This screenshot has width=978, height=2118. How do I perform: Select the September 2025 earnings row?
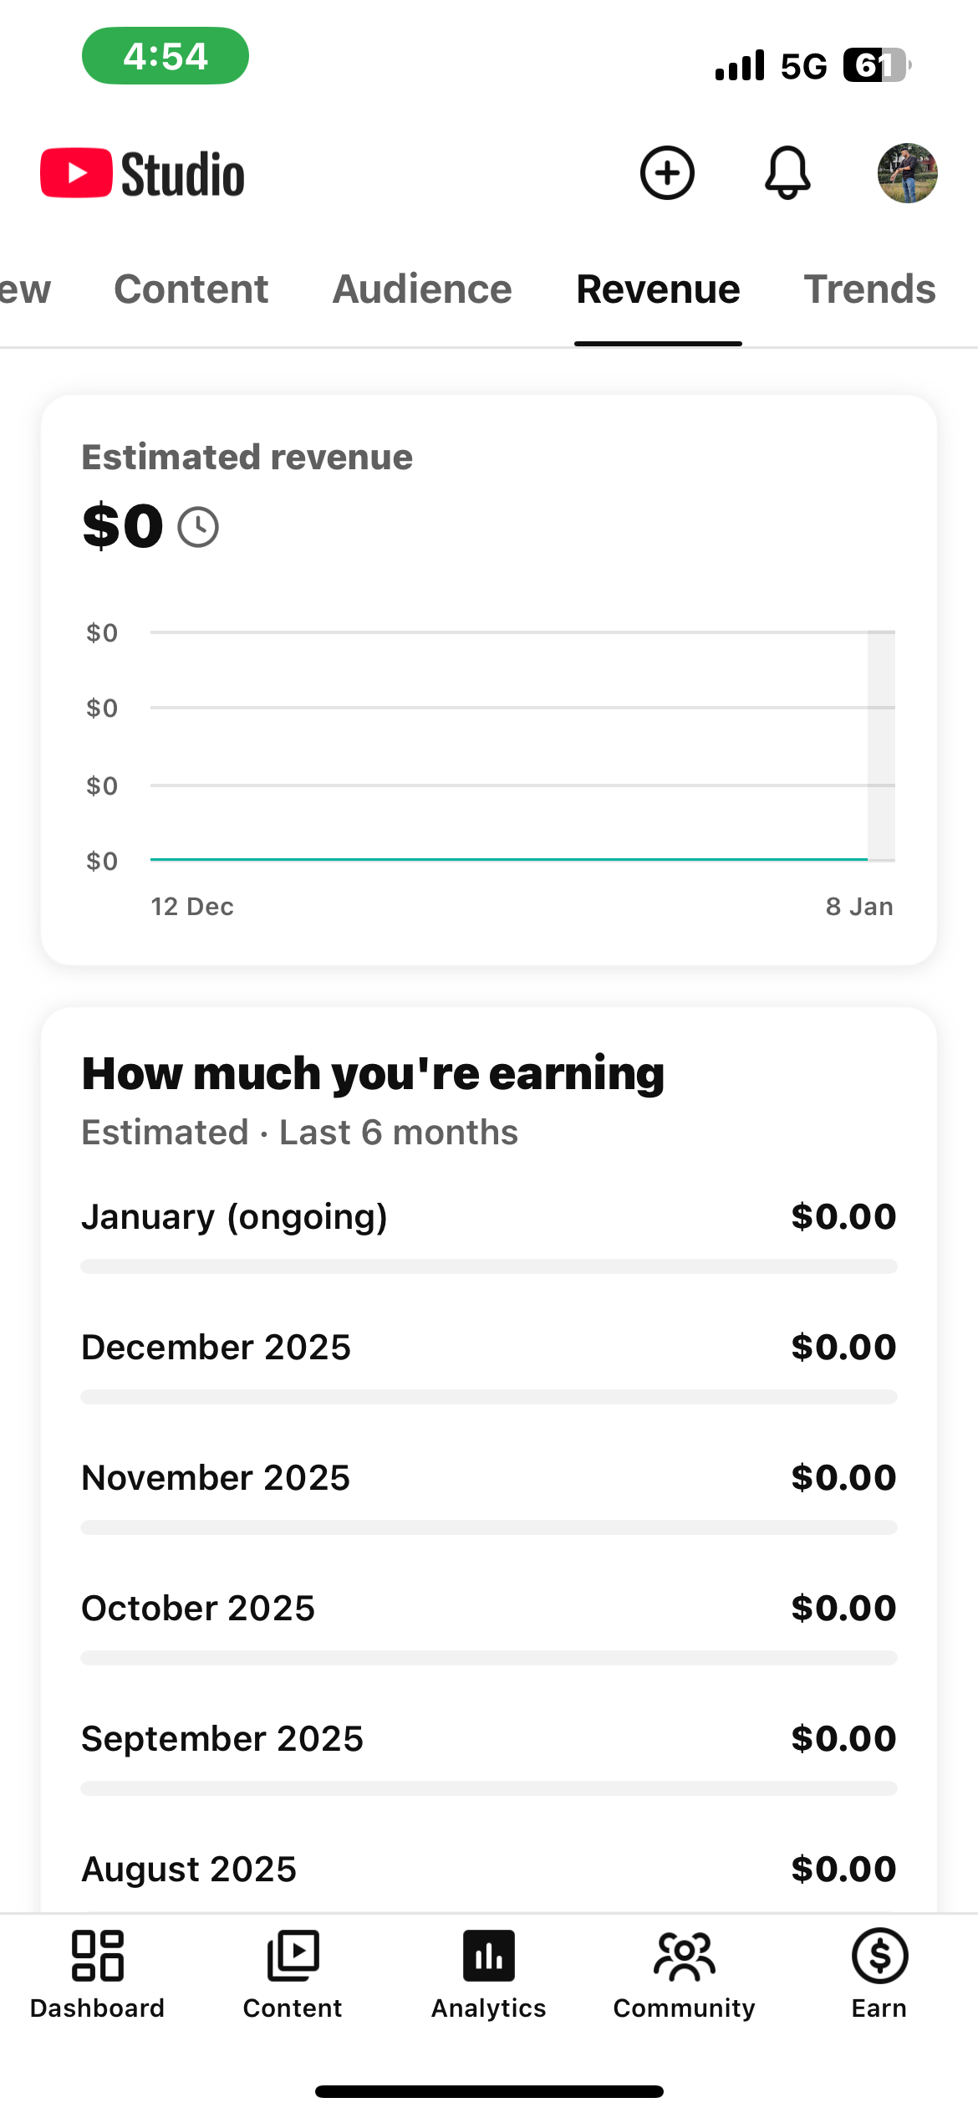pos(488,1739)
